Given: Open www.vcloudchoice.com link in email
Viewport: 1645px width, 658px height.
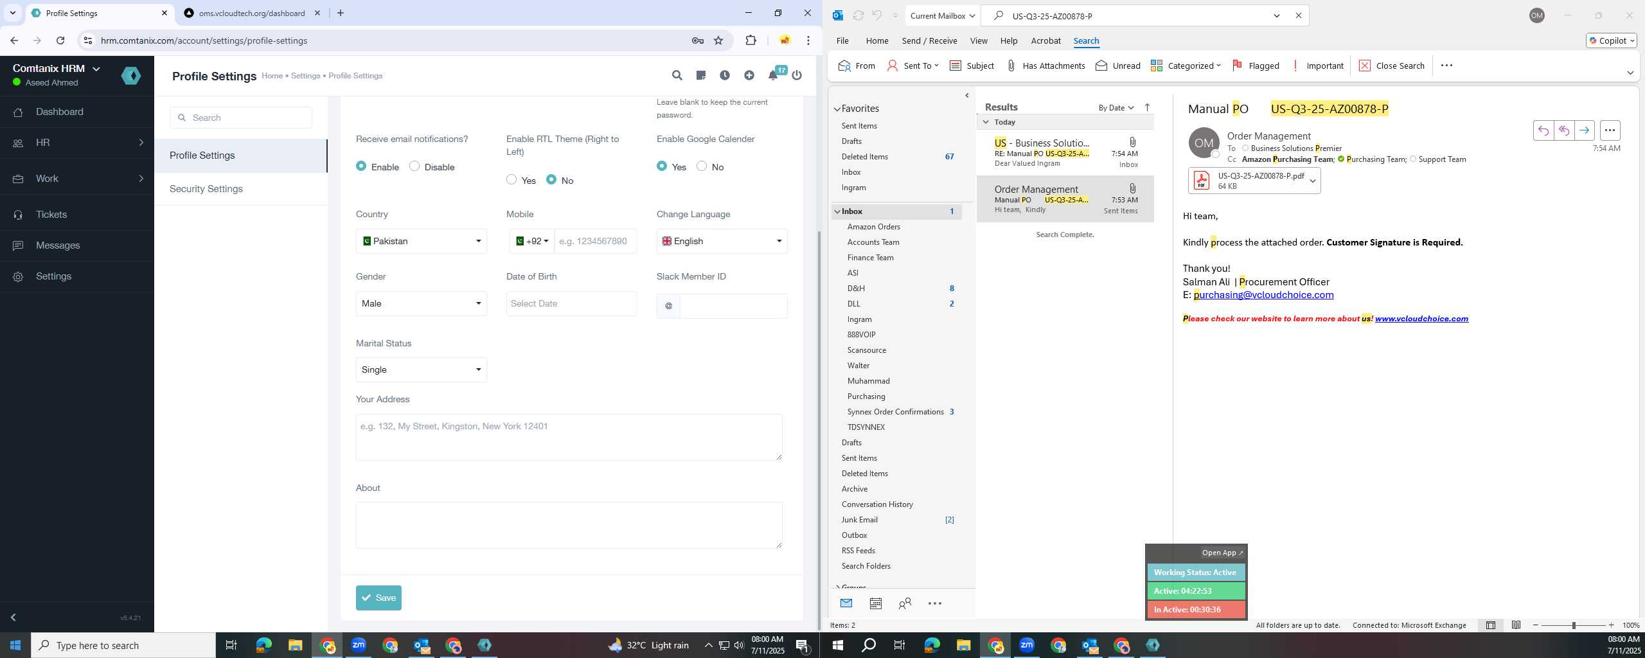Looking at the screenshot, I should tap(1421, 319).
